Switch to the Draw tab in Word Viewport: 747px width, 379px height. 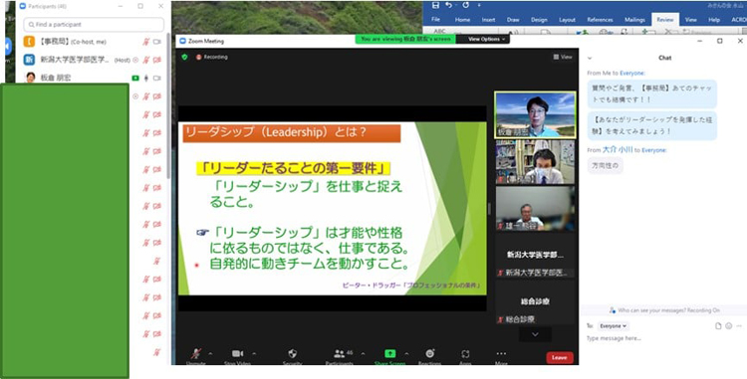(513, 20)
